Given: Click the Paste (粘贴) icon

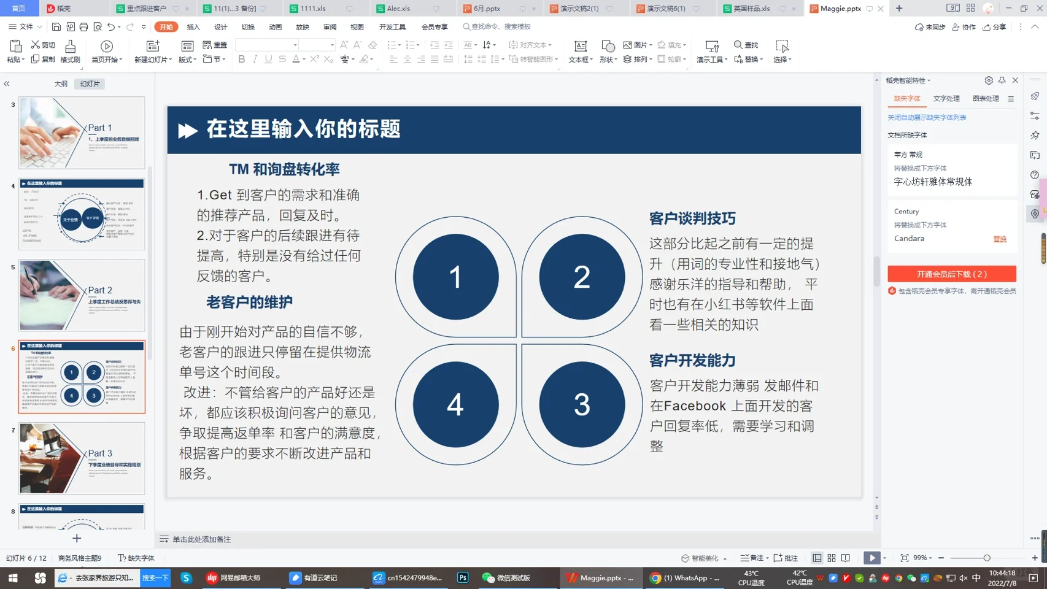Looking at the screenshot, I should 15,47.
